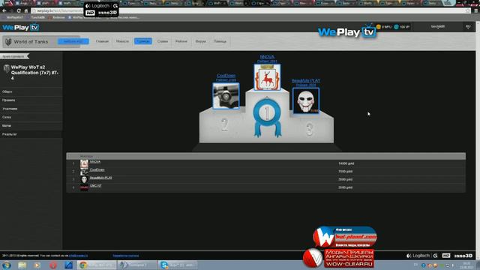Switch to the Skype taskbar window
Screen dimensions: 480x270
178,265
